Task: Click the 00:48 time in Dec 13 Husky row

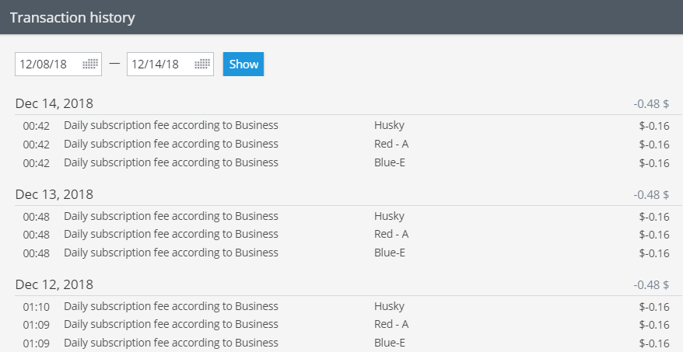Action: pyautogui.click(x=36, y=217)
